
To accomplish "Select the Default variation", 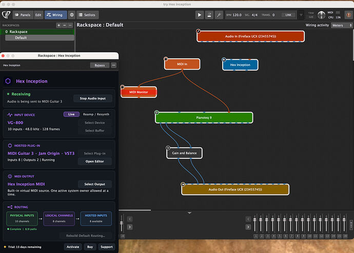I will [x=40, y=37].
